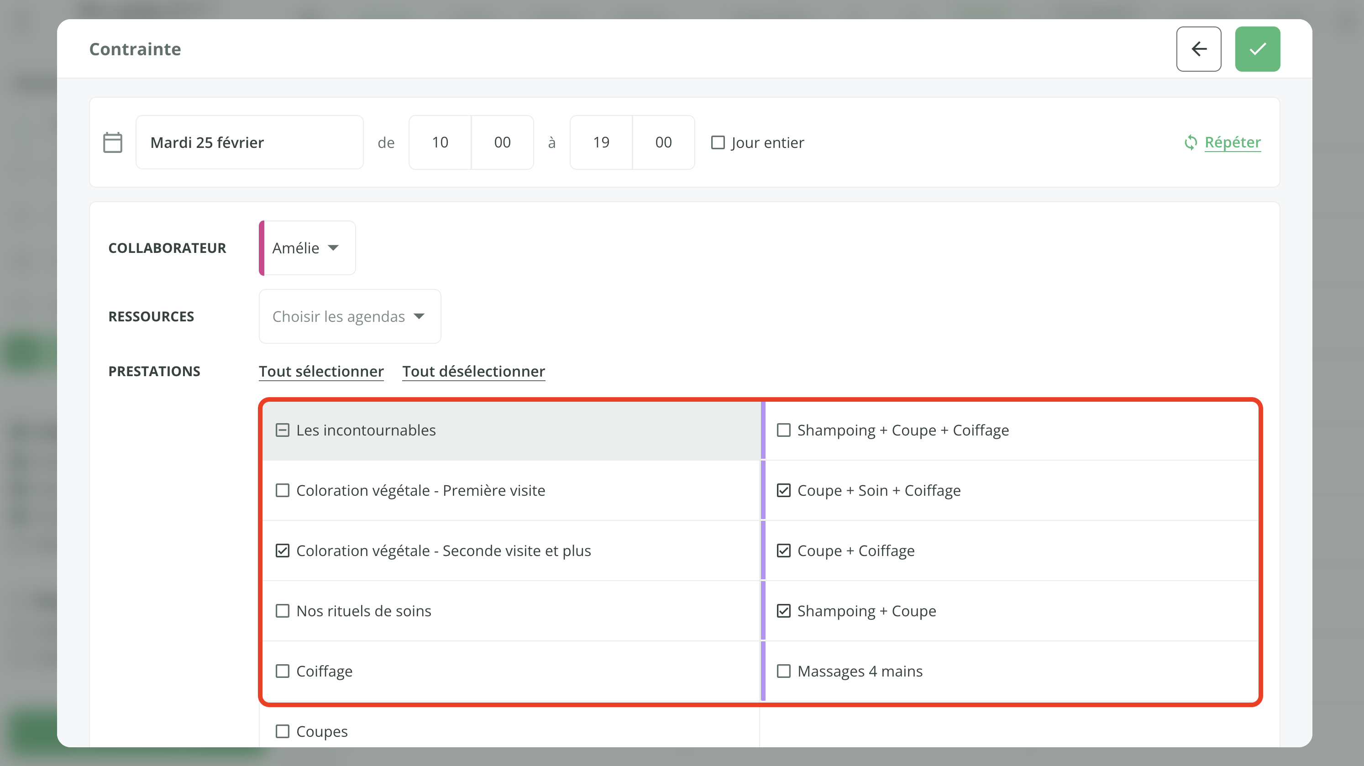Uncheck Coloration végétale - Seconde visite et plus
1364x766 pixels.
tap(283, 551)
